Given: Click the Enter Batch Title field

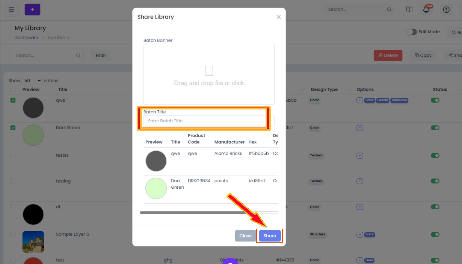Looking at the screenshot, I should (209, 121).
